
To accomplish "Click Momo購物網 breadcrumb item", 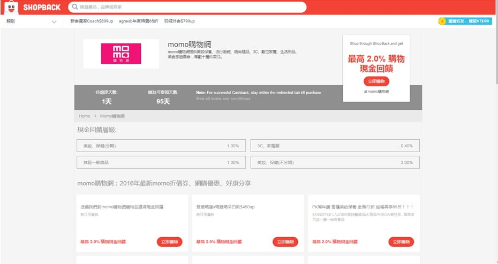I will click(112, 116).
